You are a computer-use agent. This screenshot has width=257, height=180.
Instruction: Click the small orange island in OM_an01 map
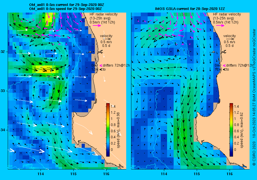tap(90, 52)
